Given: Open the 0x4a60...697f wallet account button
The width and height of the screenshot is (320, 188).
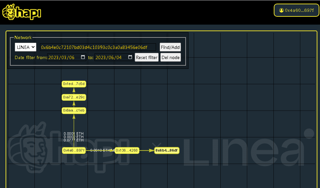Looking at the screenshot, I should coord(296,10).
